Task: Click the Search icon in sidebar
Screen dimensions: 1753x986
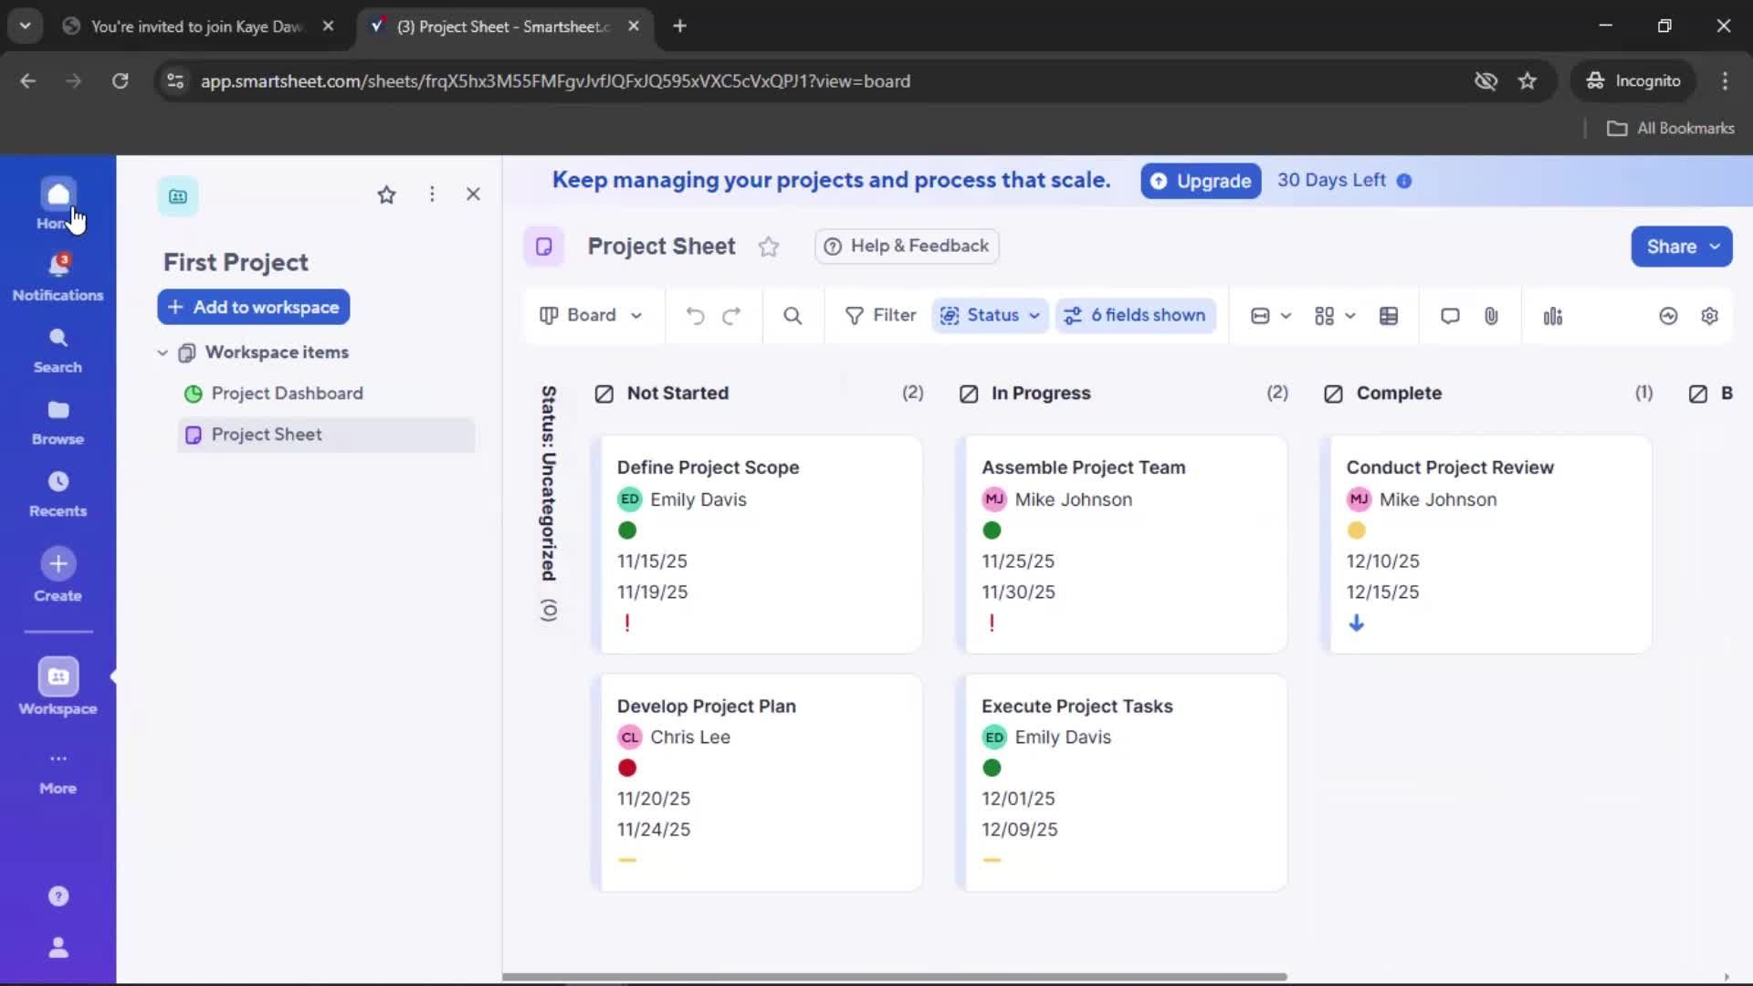Action: 58,339
